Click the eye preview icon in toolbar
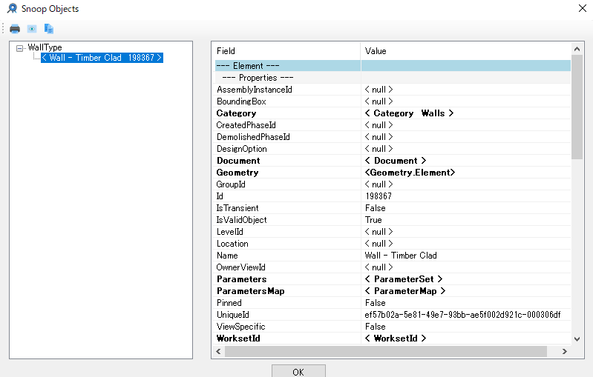Image resolution: width=593 pixels, height=377 pixels. 32,29
